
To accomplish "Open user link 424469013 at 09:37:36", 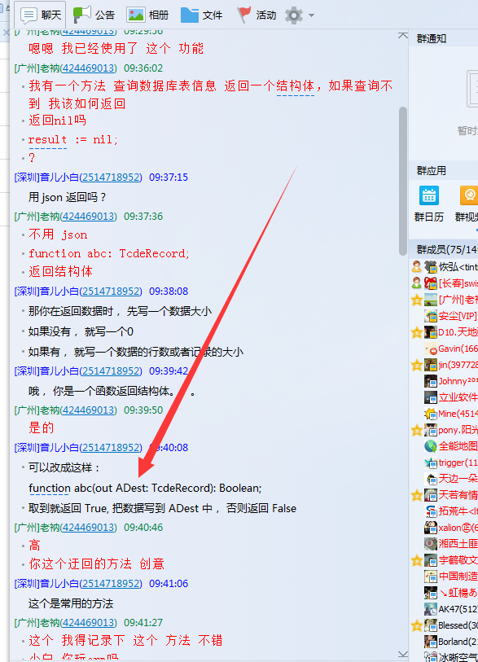I will pyautogui.click(x=88, y=216).
